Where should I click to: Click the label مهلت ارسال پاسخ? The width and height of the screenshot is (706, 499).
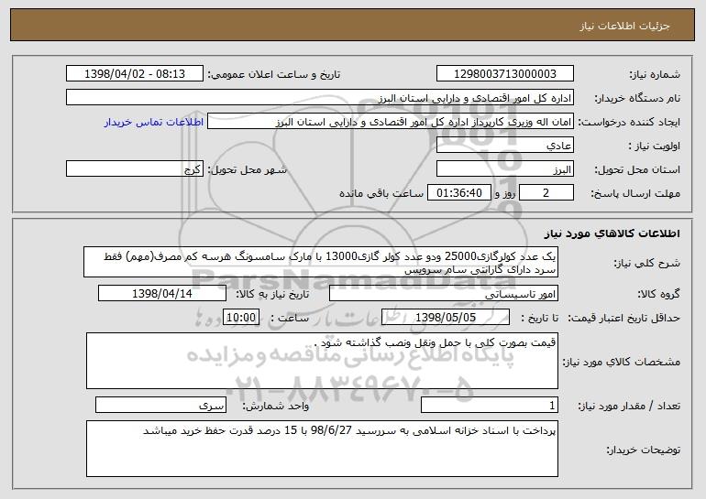[x=635, y=193]
